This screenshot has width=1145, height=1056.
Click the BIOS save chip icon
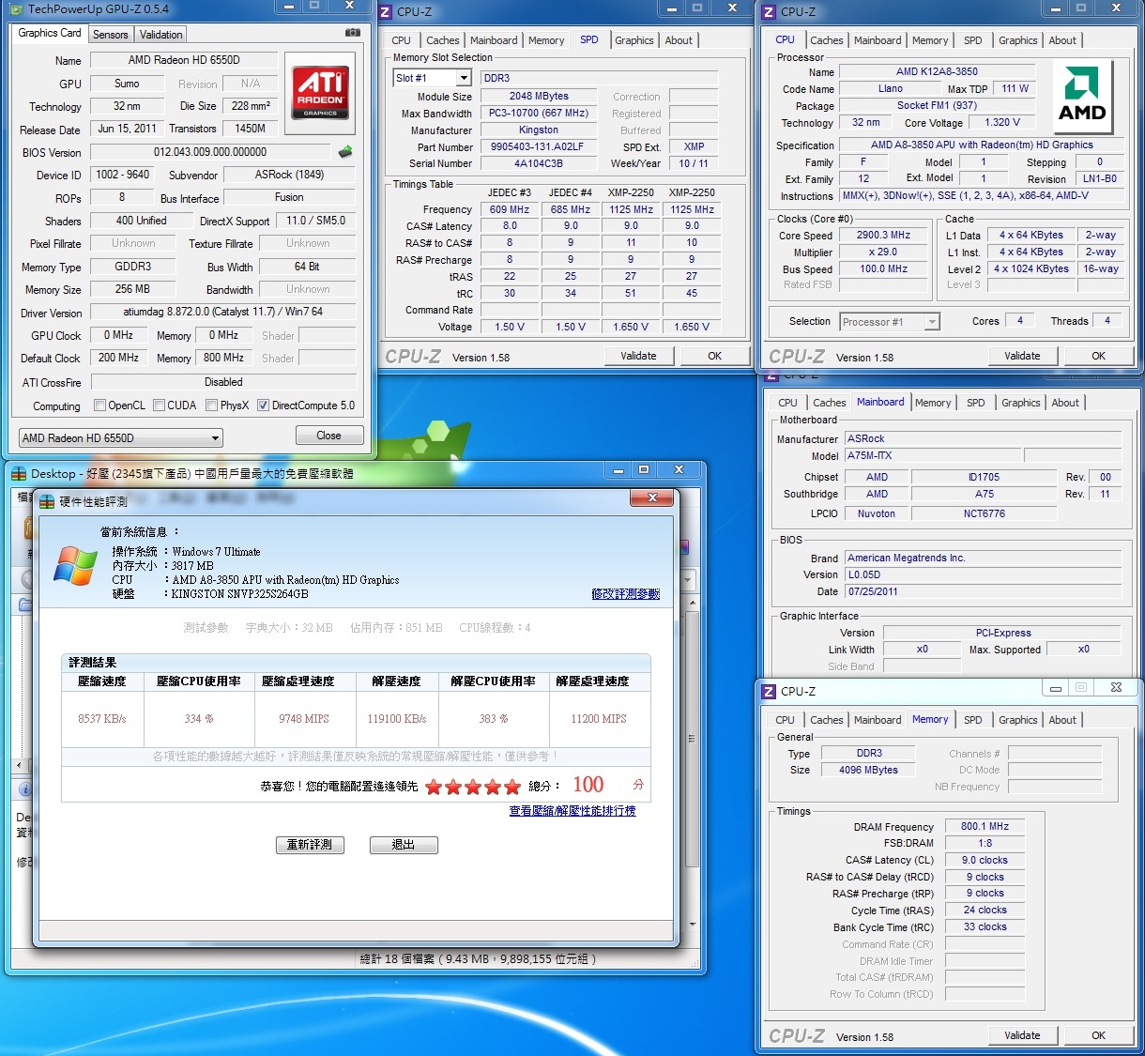tap(345, 152)
